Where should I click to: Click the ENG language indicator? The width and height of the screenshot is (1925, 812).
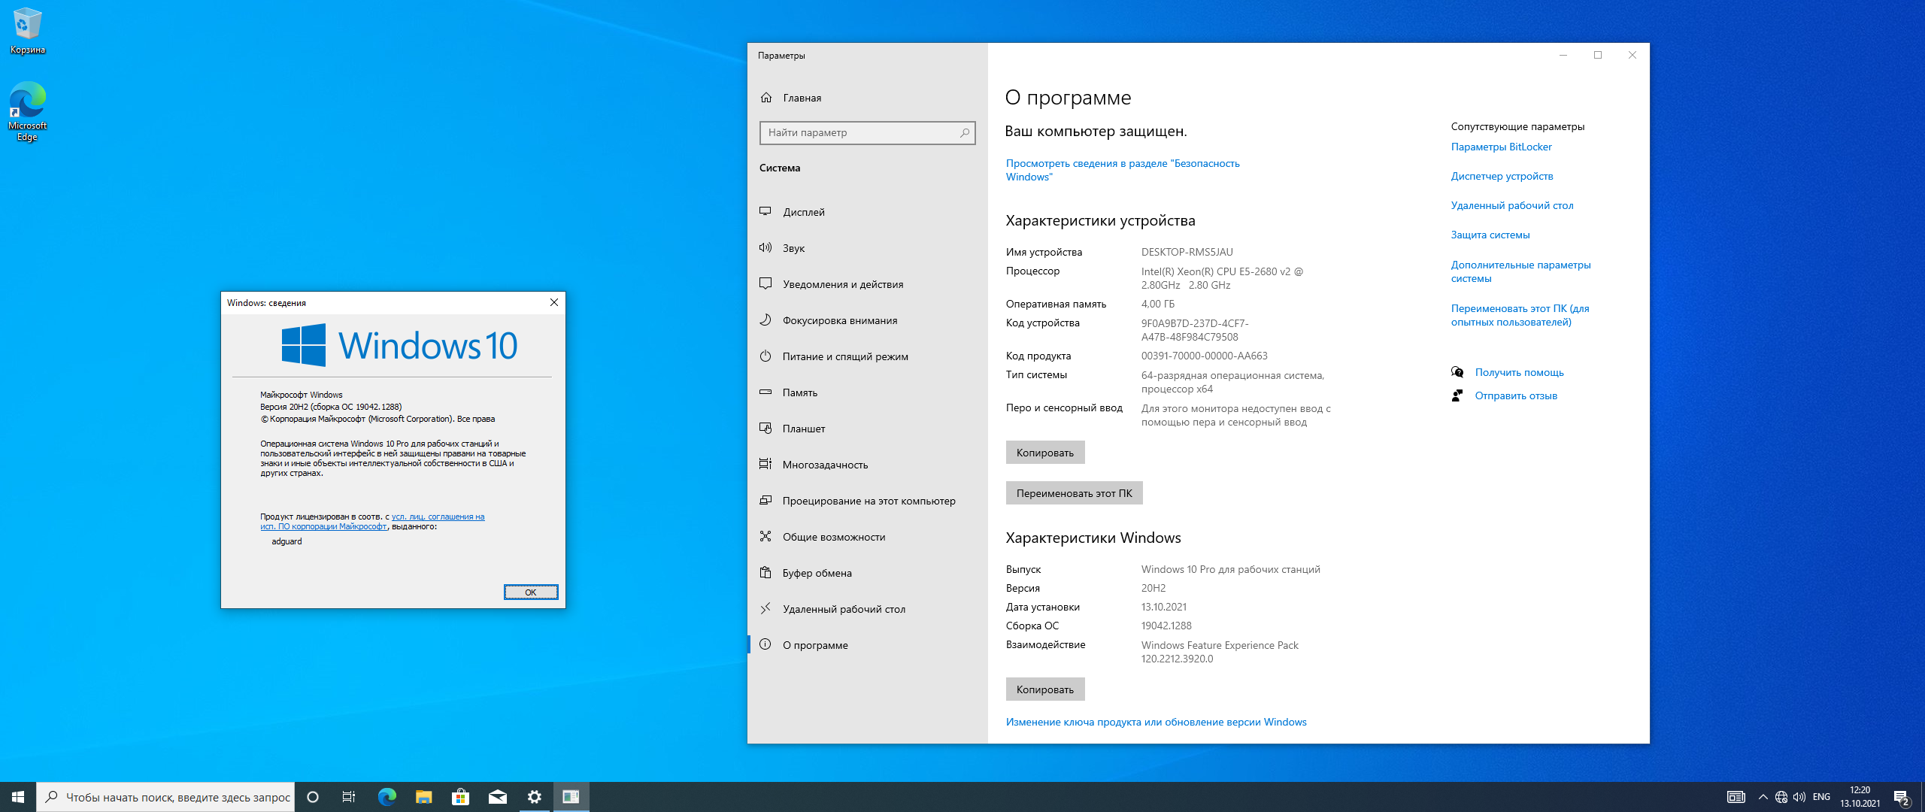pyautogui.click(x=1821, y=797)
